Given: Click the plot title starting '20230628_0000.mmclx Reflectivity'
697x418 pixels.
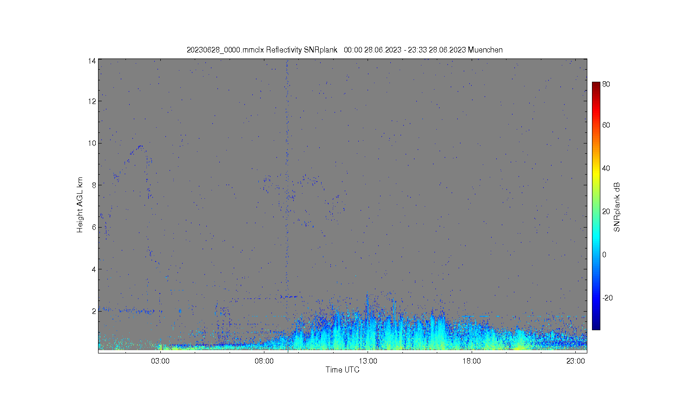Looking at the screenshot, I should click(x=344, y=50).
